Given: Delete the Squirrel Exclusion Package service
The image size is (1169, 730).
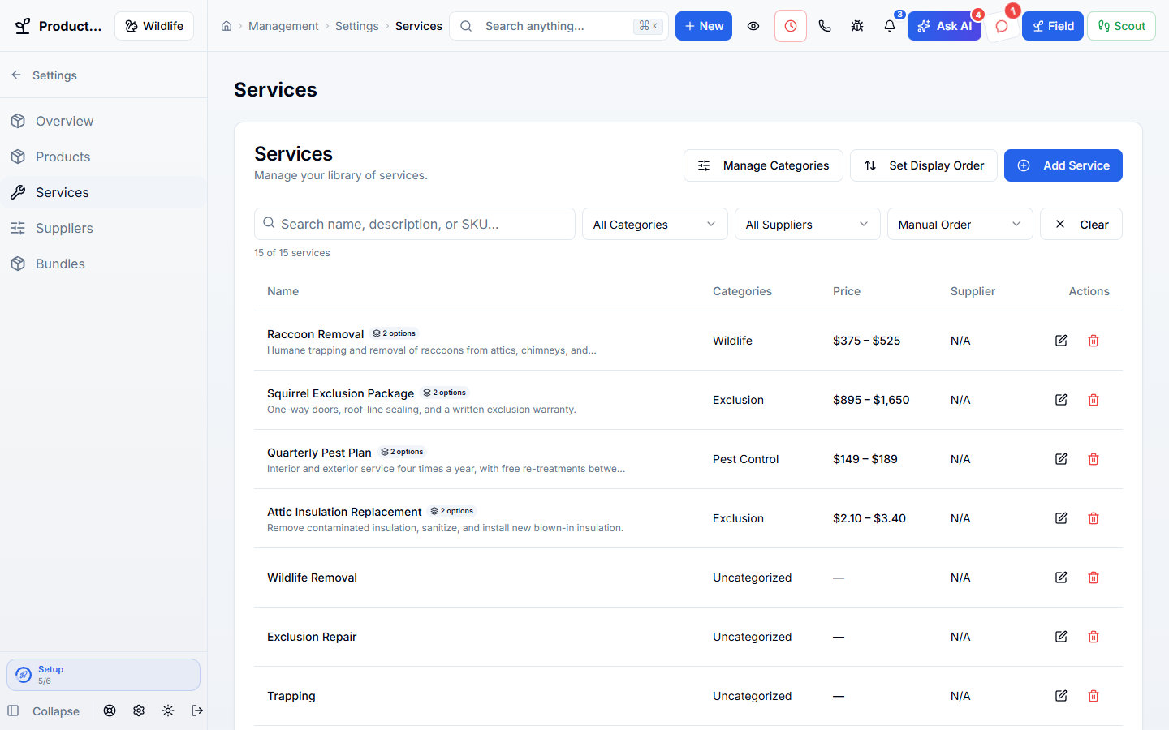Looking at the screenshot, I should (1094, 400).
